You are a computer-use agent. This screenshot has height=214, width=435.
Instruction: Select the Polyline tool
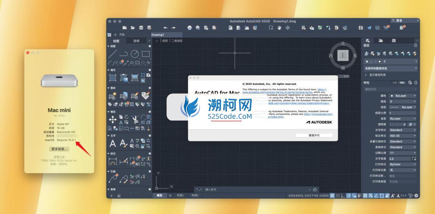click(124, 54)
